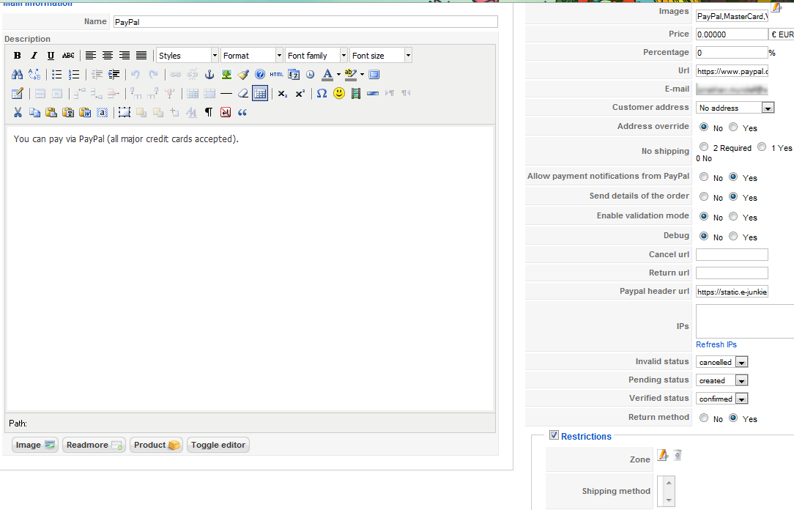
Task: Set Allow payment notifications from PayPal to No
Action: tap(704, 177)
